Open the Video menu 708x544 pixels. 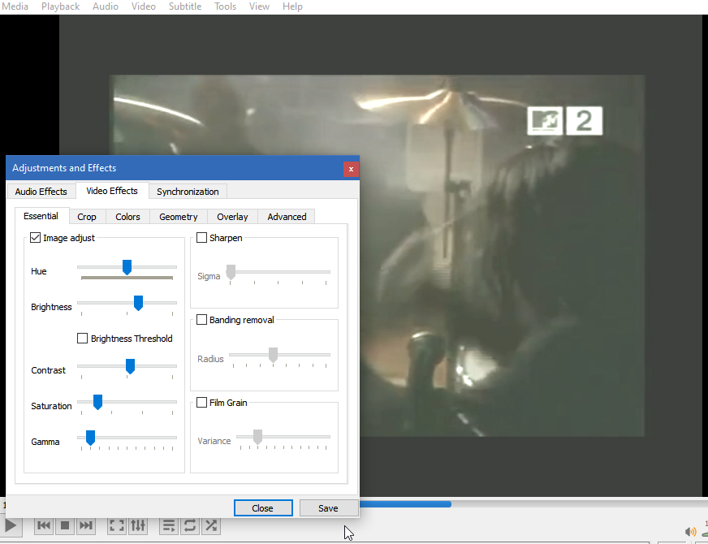[x=143, y=6]
